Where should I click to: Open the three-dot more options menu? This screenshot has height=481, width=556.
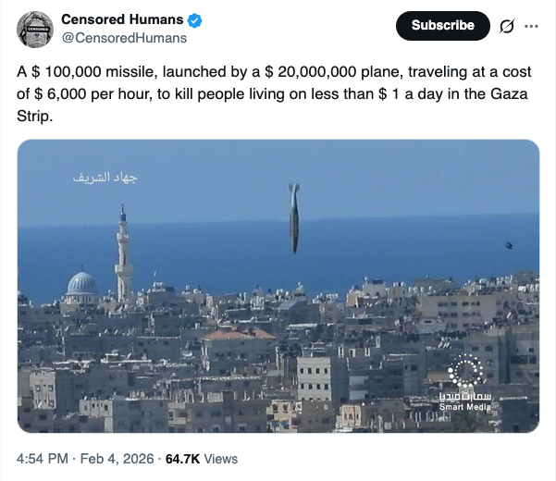coord(531,26)
